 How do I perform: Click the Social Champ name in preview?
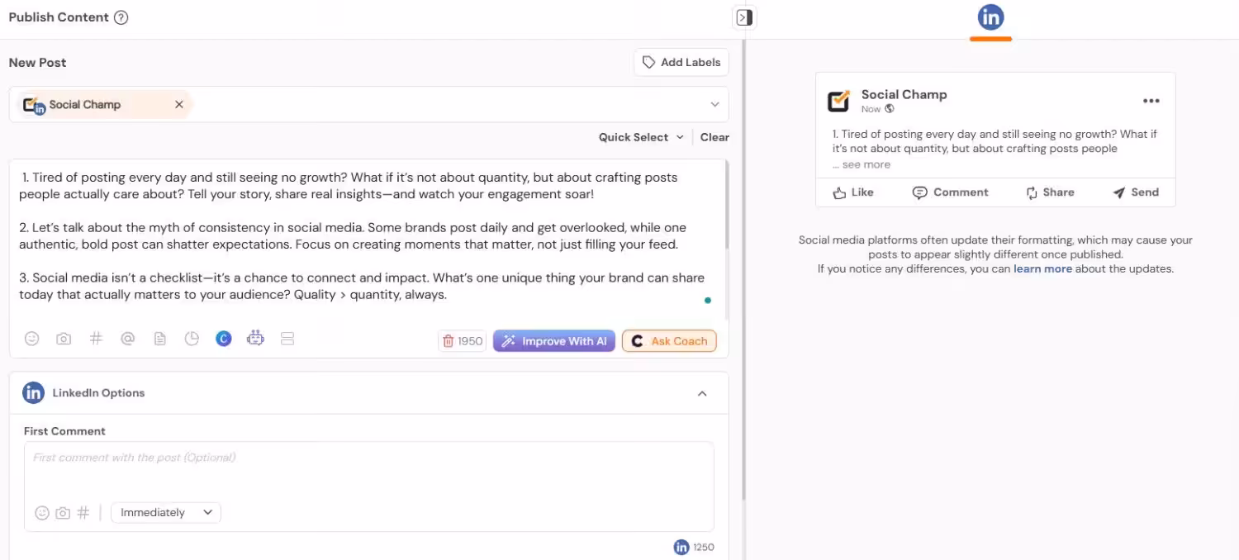pos(904,94)
